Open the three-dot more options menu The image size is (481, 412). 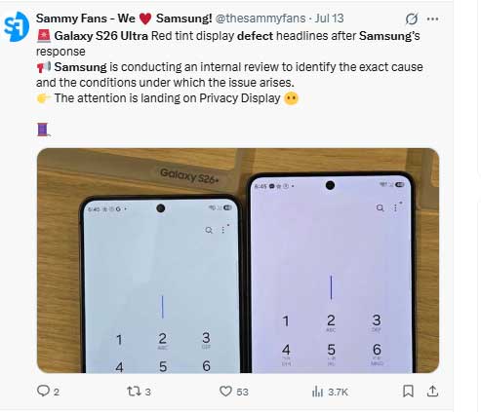[x=432, y=19]
